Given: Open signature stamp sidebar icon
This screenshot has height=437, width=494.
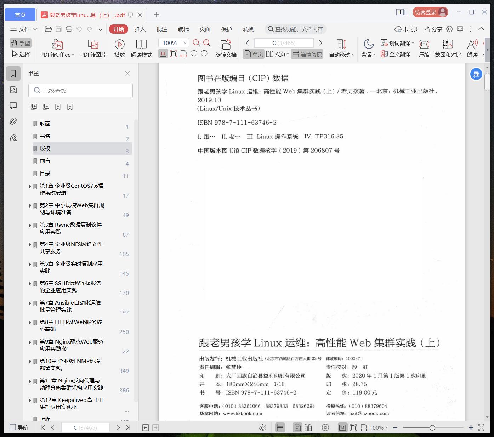Looking at the screenshot, I should tap(13, 137).
